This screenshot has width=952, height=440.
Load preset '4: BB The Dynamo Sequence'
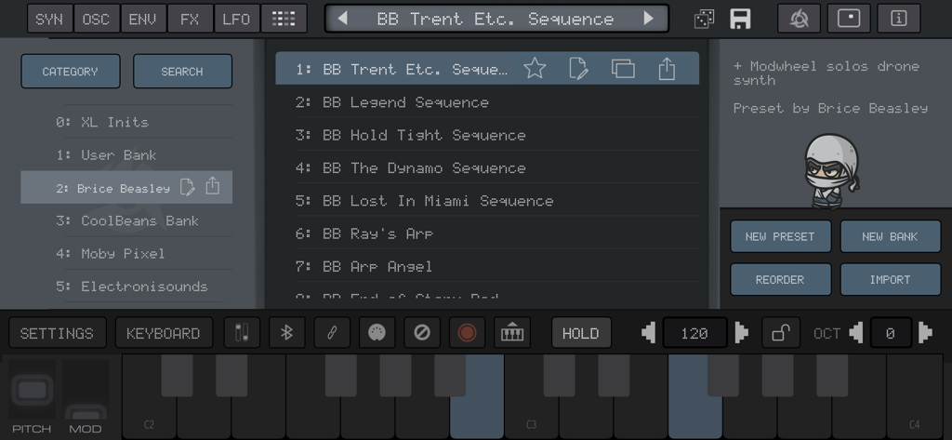(x=487, y=167)
